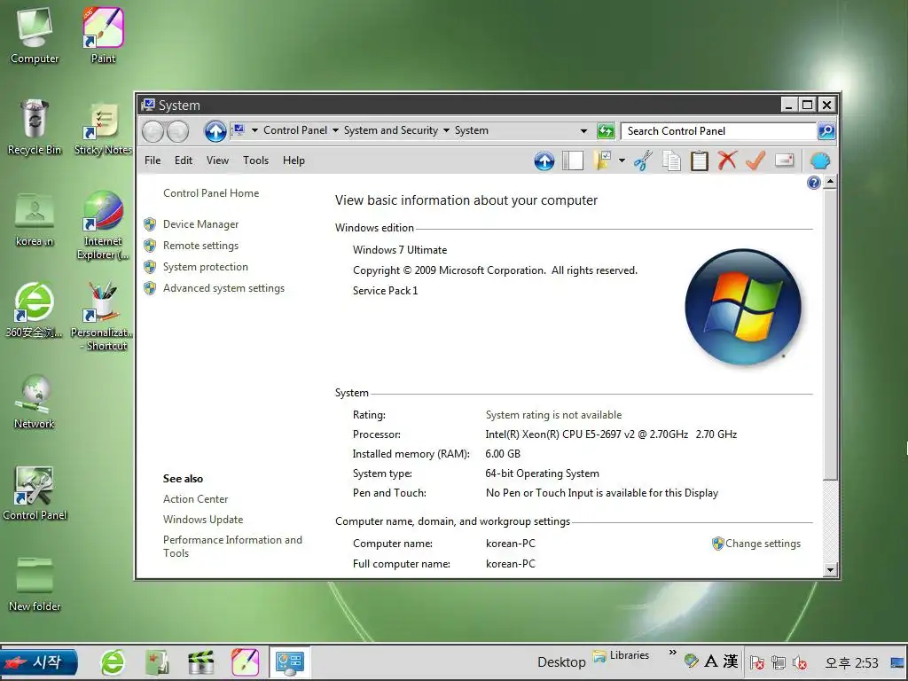This screenshot has width=908, height=681.
Task: Open Advanced system settings link
Action: click(x=223, y=288)
